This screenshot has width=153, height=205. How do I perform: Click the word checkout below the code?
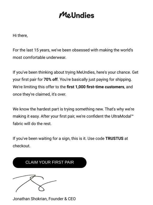[x=21, y=146]
